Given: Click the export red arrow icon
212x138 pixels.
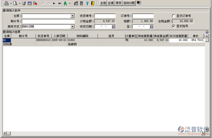Looking at the screenshot, I should [35, 3].
